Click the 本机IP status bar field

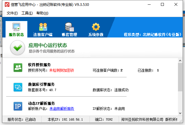point(65,119)
